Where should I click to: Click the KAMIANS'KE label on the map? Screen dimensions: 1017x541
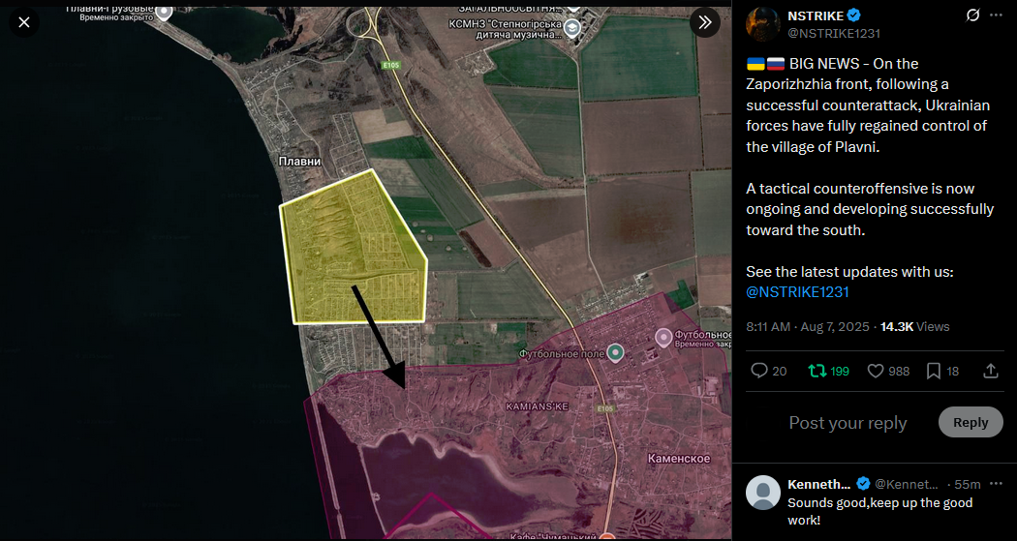(537, 406)
